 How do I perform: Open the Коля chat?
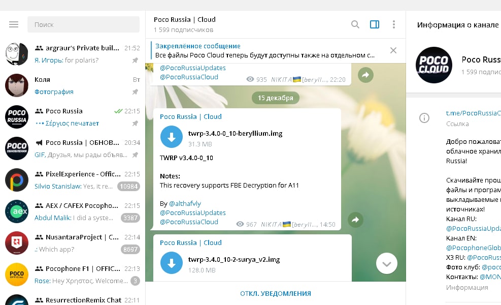tap(73, 85)
